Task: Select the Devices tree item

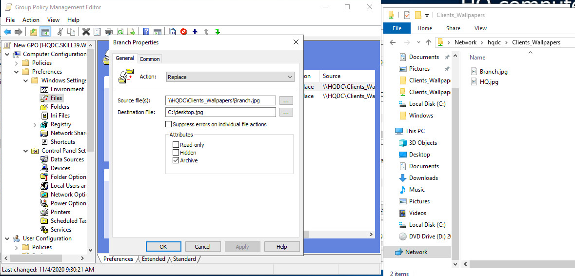Action: [60, 168]
